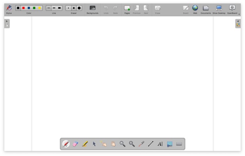The image size is (245, 156).
Task: Click the Undo button
Action: pyautogui.click(x=106, y=9)
